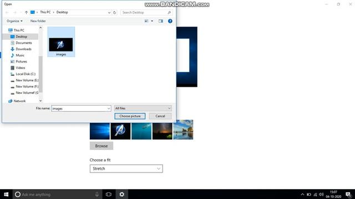Click volume speaker icon in tray
The height and width of the screenshot is (199, 355).
pos(321,194)
